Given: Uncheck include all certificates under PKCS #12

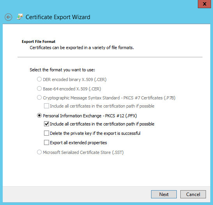Looking at the screenshot, I should (x=46, y=124).
